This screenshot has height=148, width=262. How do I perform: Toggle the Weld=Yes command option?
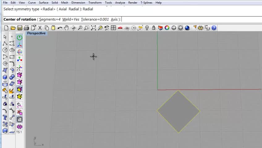71,19
